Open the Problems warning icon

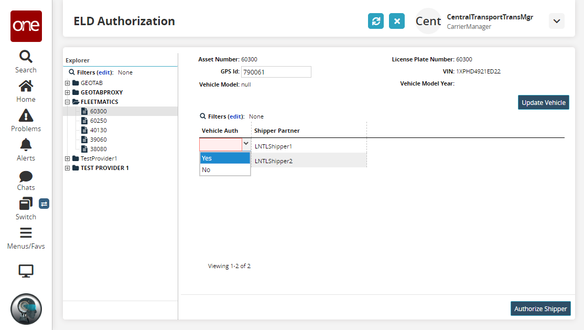point(26,115)
